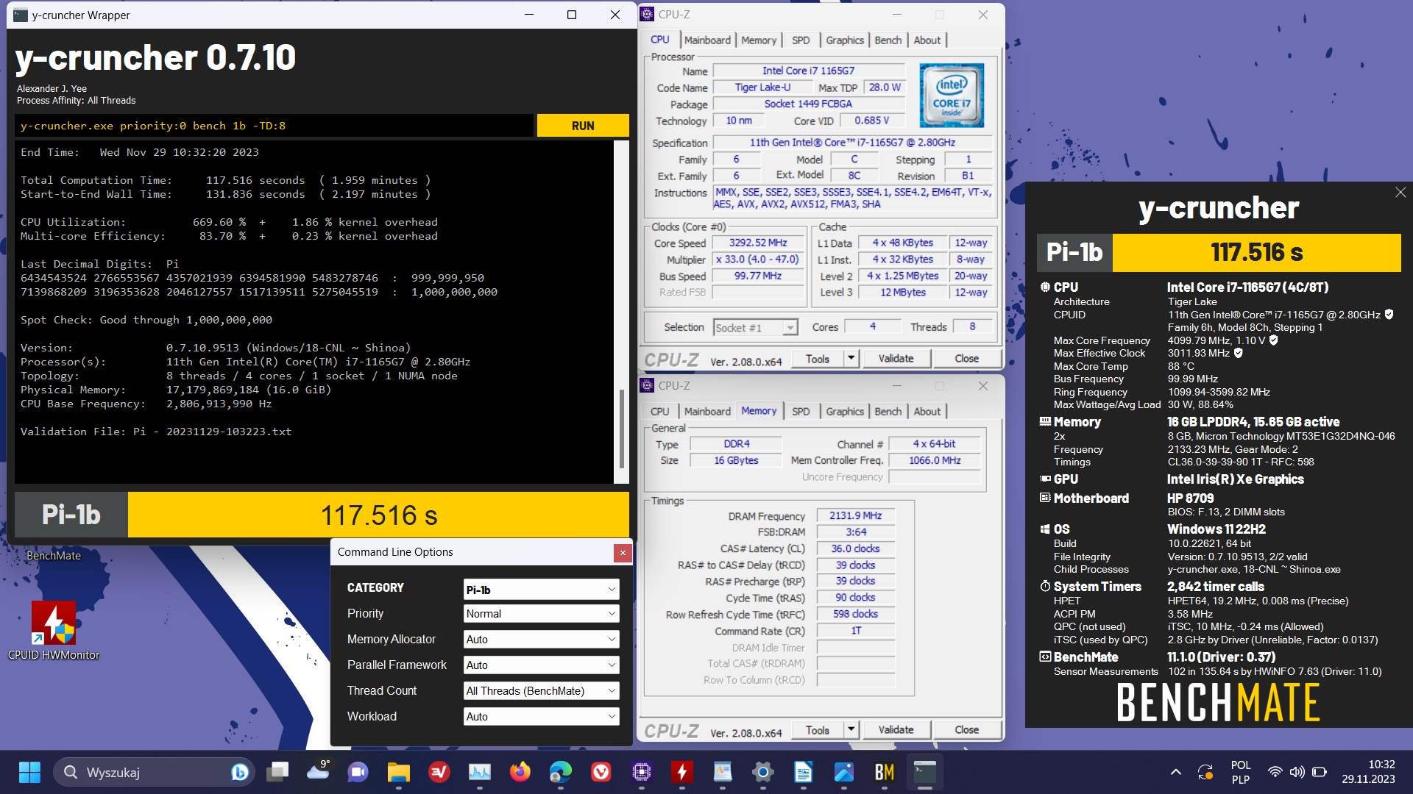The width and height of the screenshot is (1413, 794).
Task: Click the Memory icon in BenchMate panel
Action: click(1045, 422)
